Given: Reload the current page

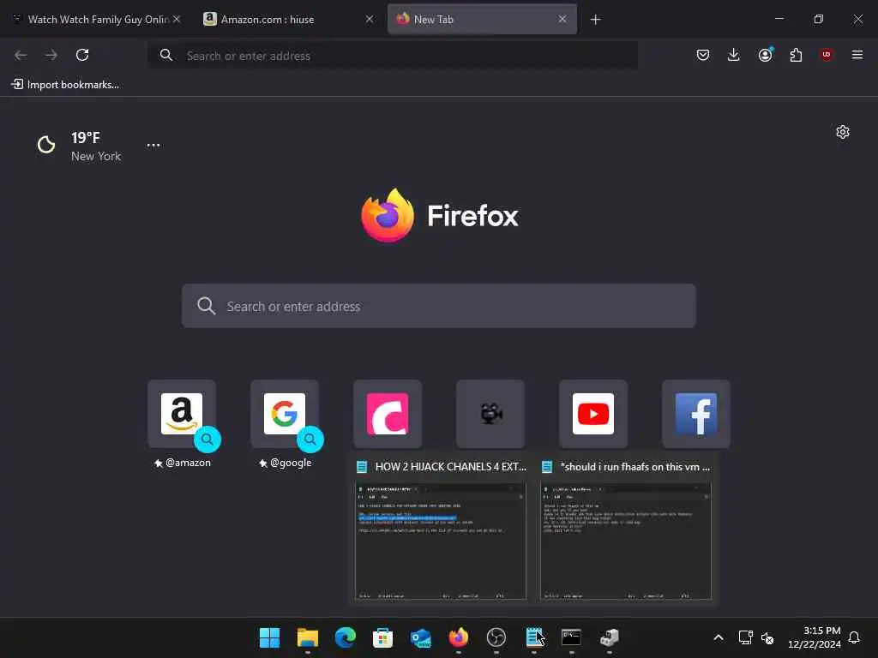Looking at the screenshot, I should [x=82, y=55].
